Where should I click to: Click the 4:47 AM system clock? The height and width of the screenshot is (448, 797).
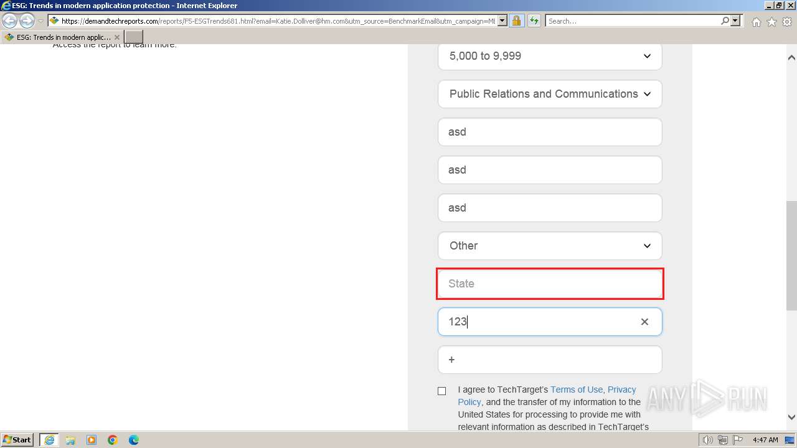pos(765,440)
